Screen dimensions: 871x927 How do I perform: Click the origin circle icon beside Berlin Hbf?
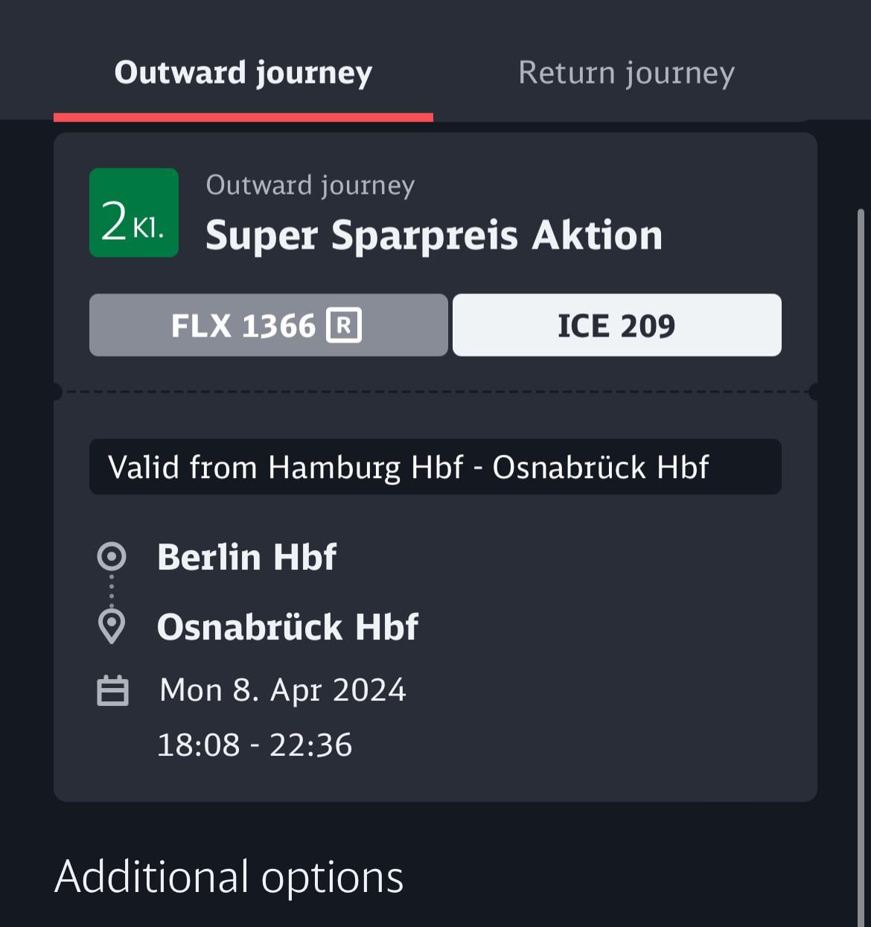(x=112, y=556)
